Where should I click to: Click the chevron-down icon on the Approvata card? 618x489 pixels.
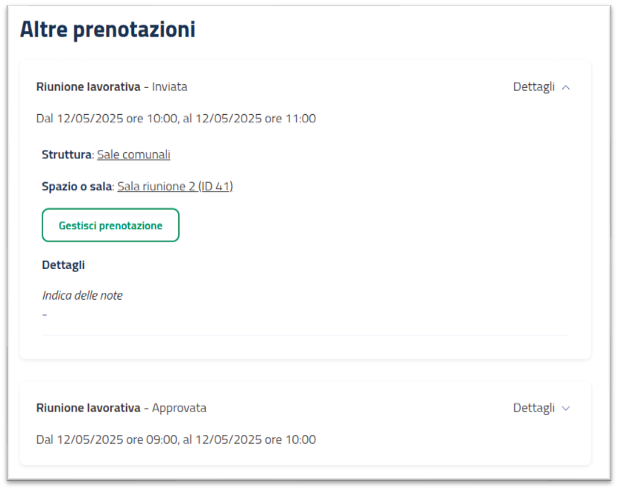(565, 408)
